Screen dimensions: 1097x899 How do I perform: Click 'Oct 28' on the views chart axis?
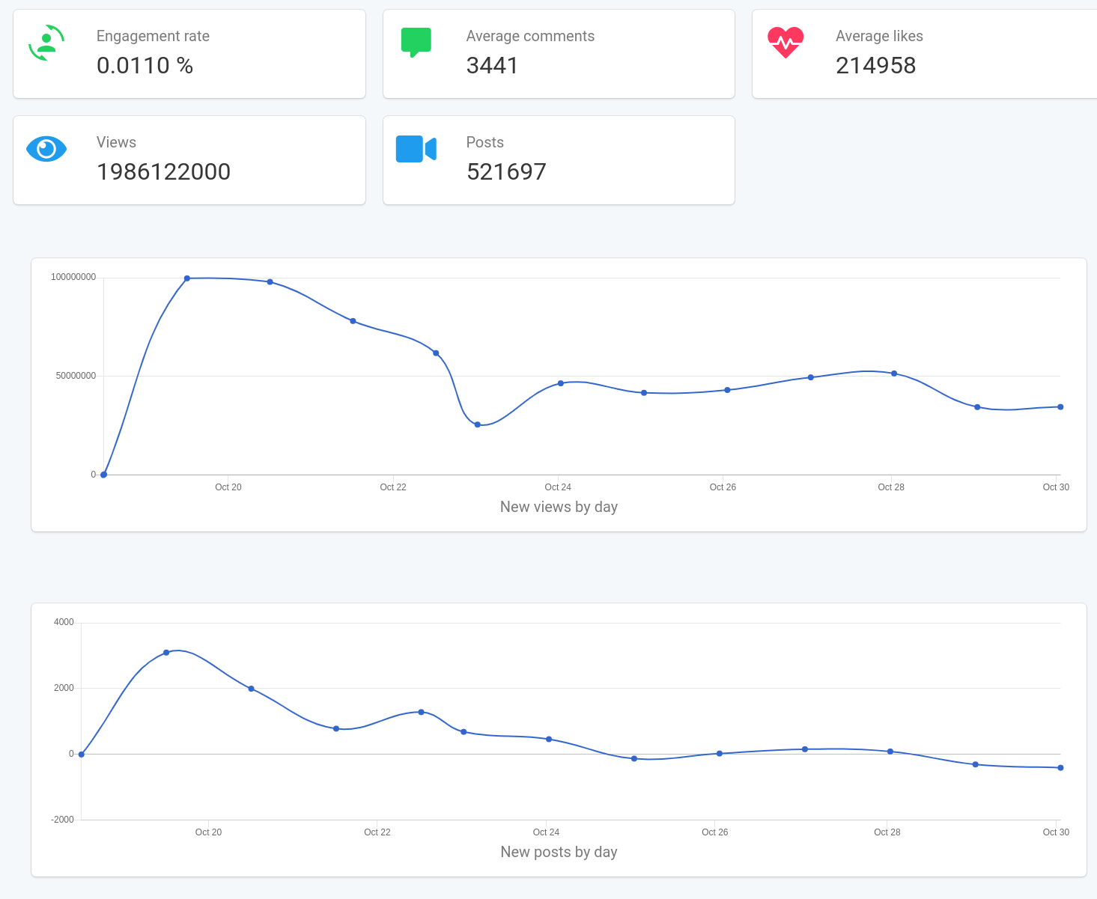click(891, 487)
